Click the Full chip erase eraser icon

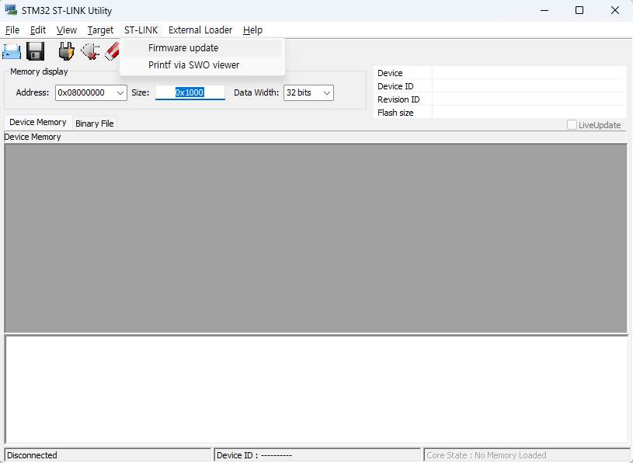point(112,52)
